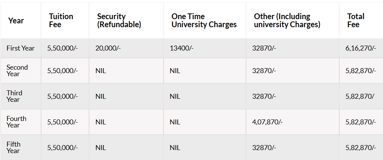Image resolution: width=383 pixels, height=160 pixels.
Task: Select the 4,07,870/- other charges cell
Action: pos(267,122)
